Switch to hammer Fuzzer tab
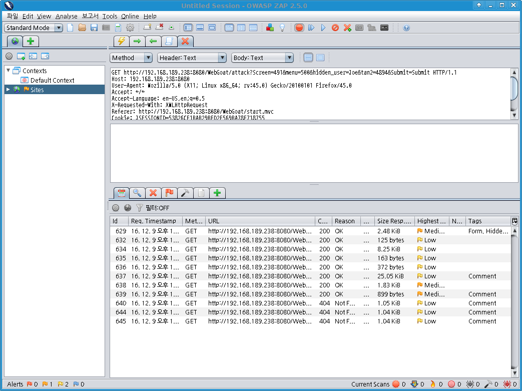Image resolution: width=522 pixels, height=391 pixels. tap(185, 193)
